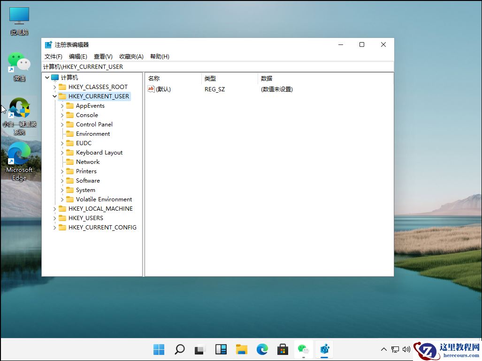Viewport: 482px width, 361px height.
Task: Open the 收藏夹 menu
Action: 131,56
